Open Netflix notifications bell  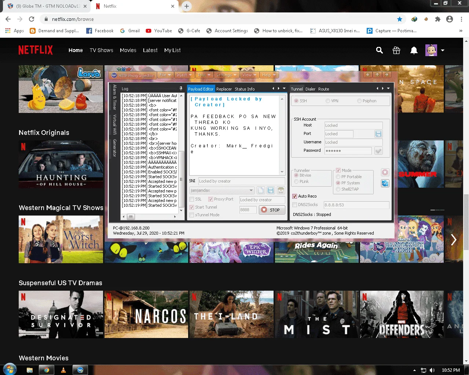tap(414, 50)
